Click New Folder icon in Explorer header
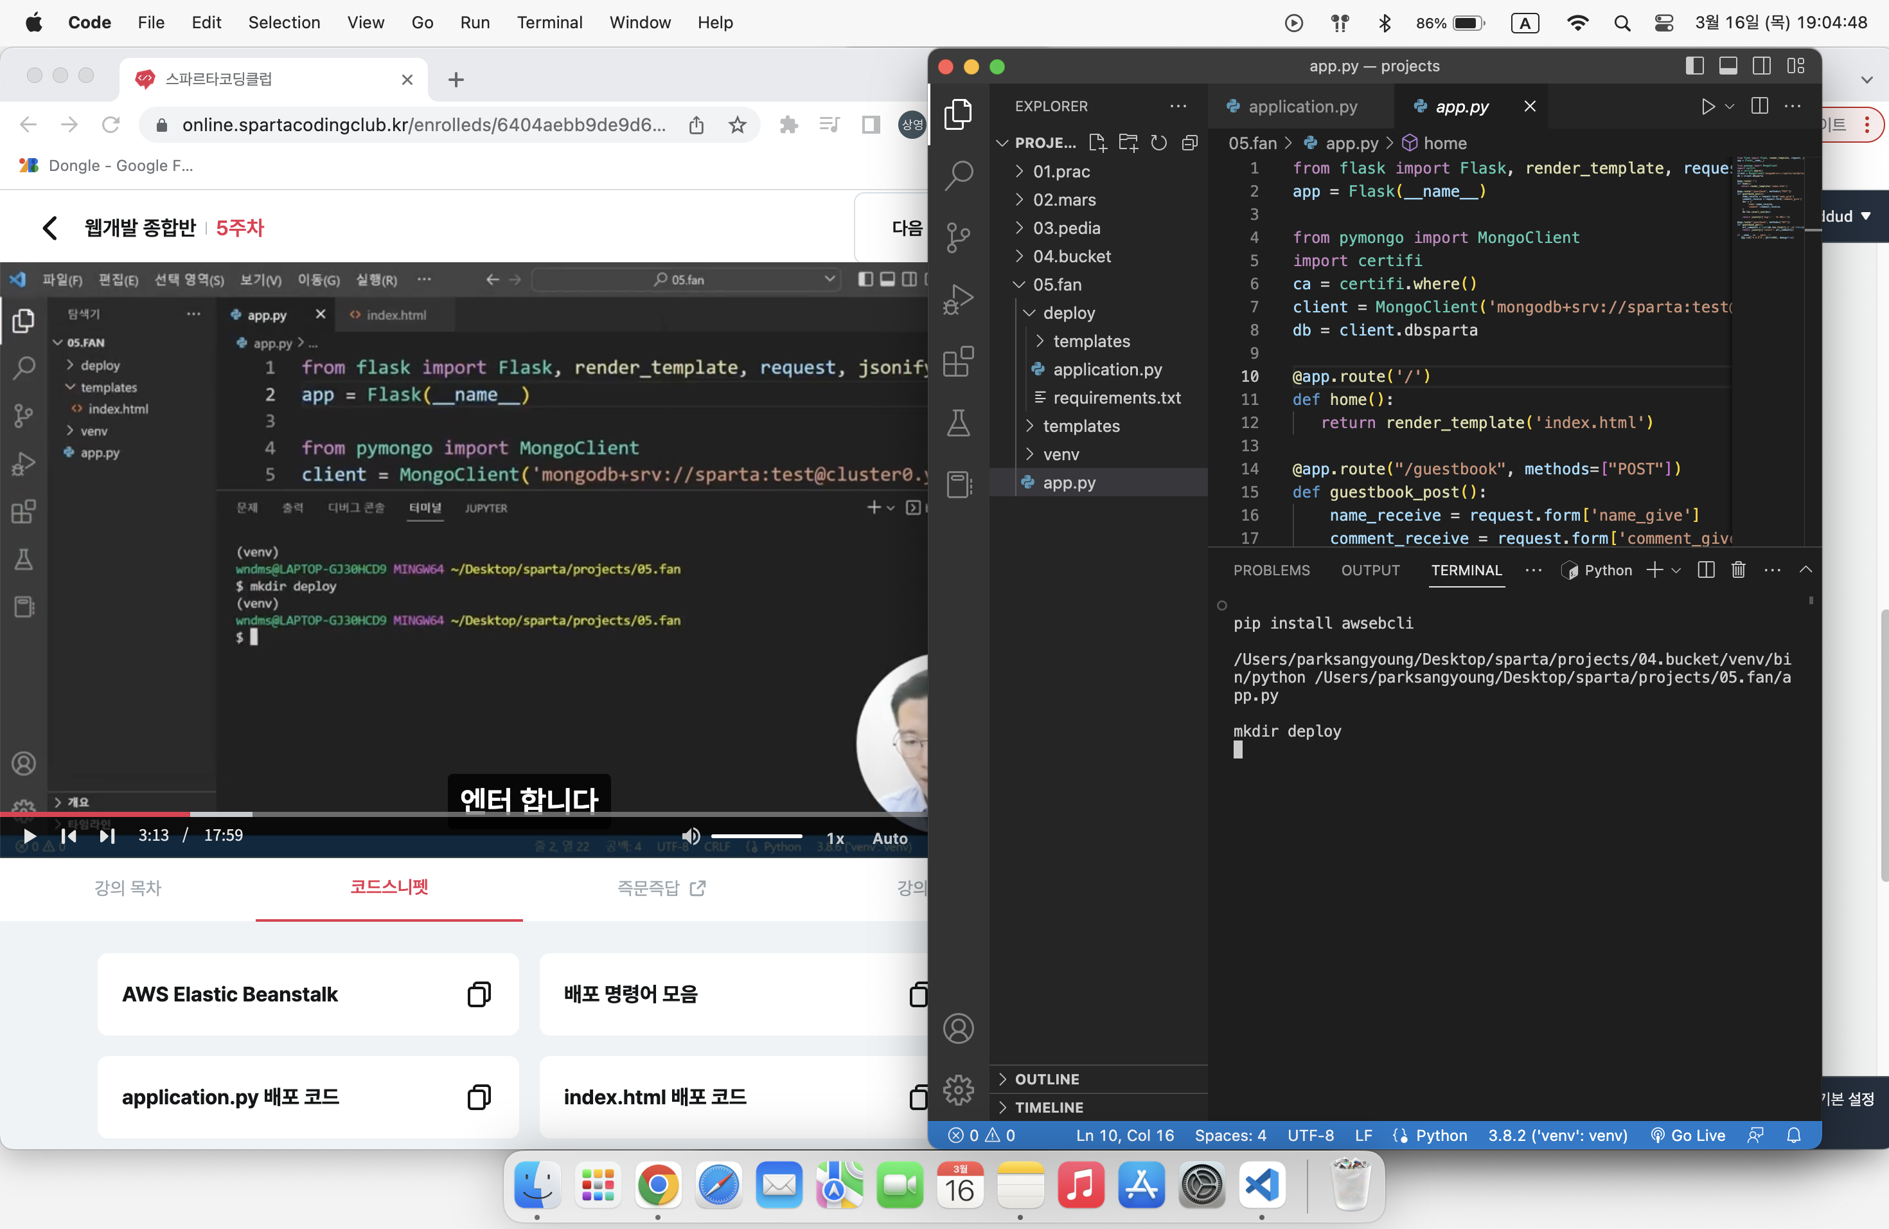This screenshot has width=1889, height=1229. click(x=1128, y=143)
